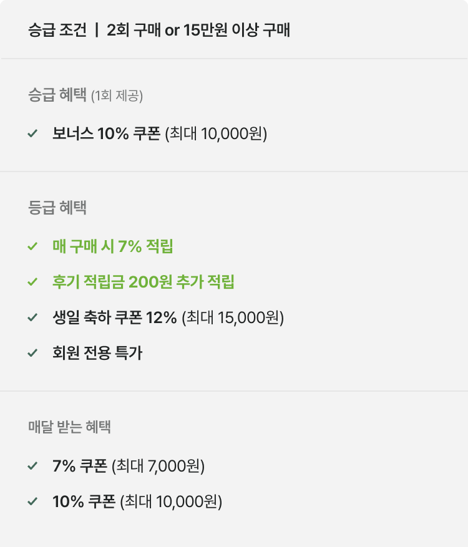Image resolution: width=468 pixels, height=547 pixels.
Task: Select the 10% 쿠폰 item under 매달 받는 혜택
Action: [137, 501]
